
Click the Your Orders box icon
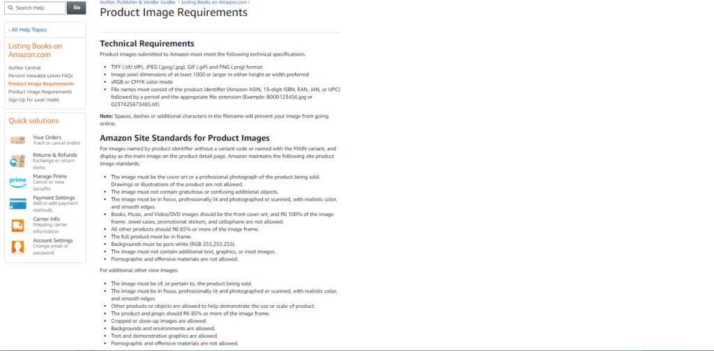click(x=17, y=141)
